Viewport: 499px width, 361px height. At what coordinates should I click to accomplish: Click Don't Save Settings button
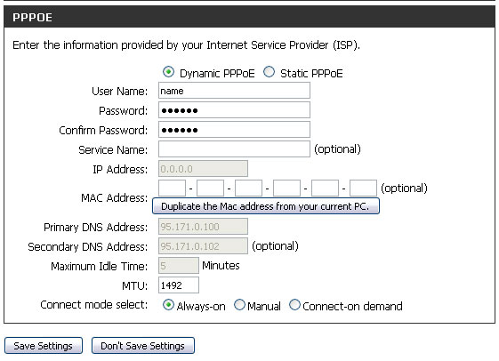click(143, 345)
